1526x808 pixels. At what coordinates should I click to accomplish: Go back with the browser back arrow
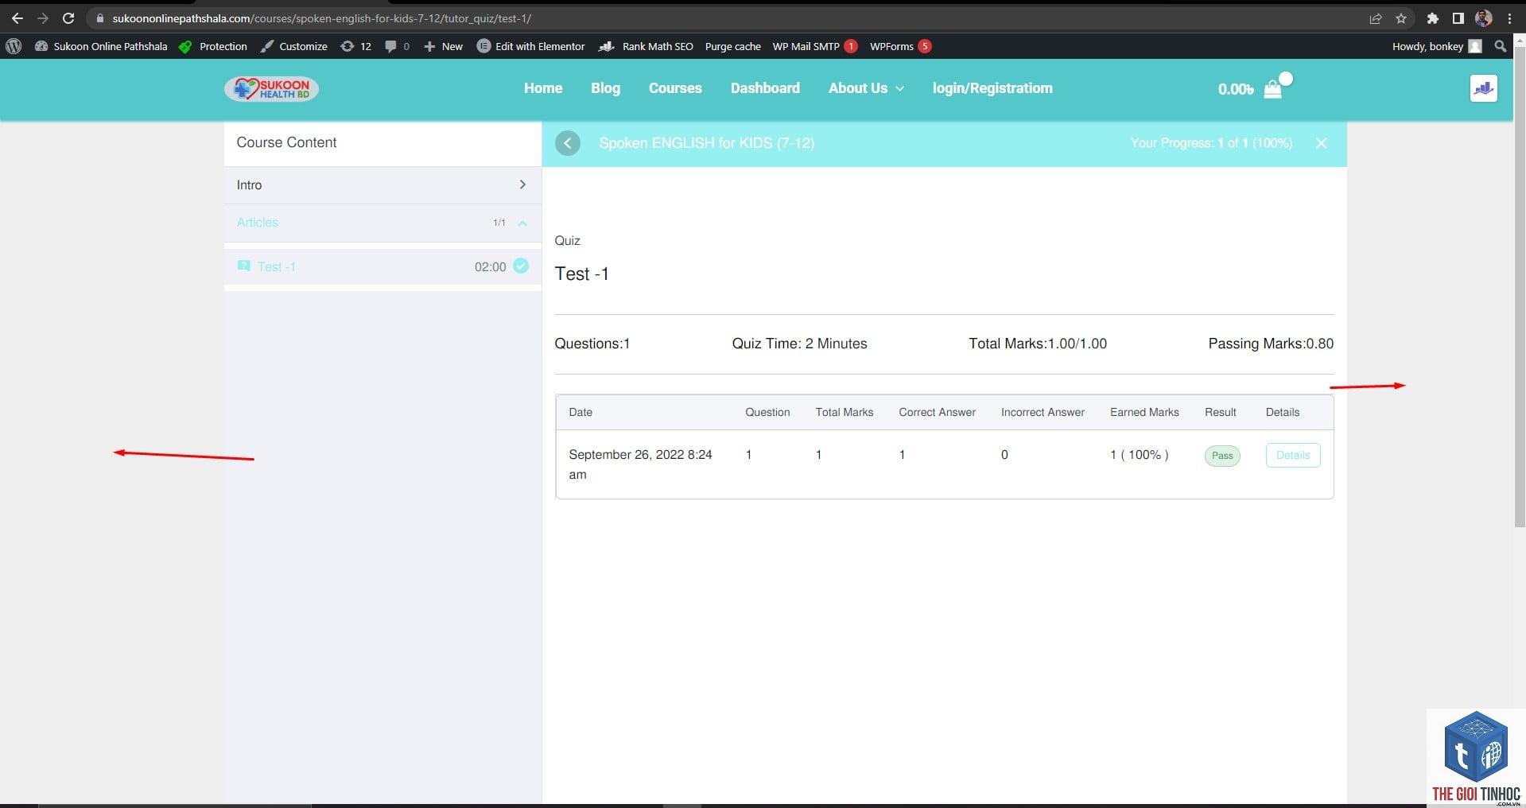(17, 18)
